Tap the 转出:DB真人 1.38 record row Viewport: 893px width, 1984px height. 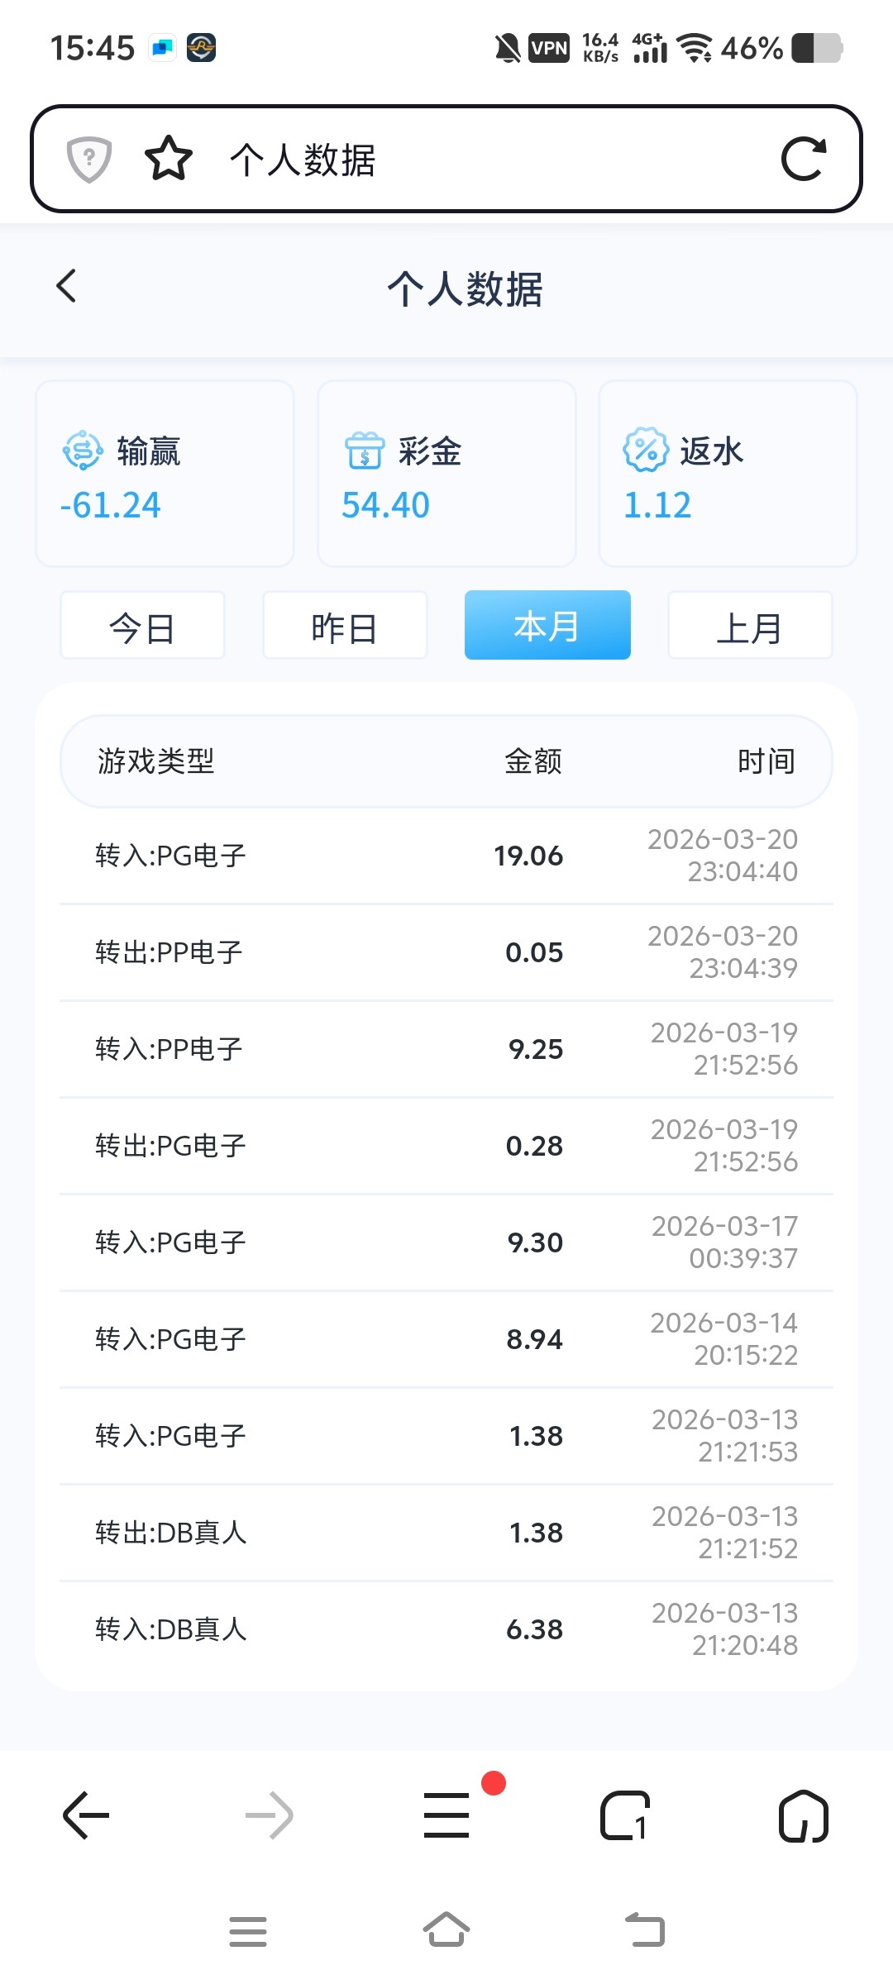tap(446, 1533)
